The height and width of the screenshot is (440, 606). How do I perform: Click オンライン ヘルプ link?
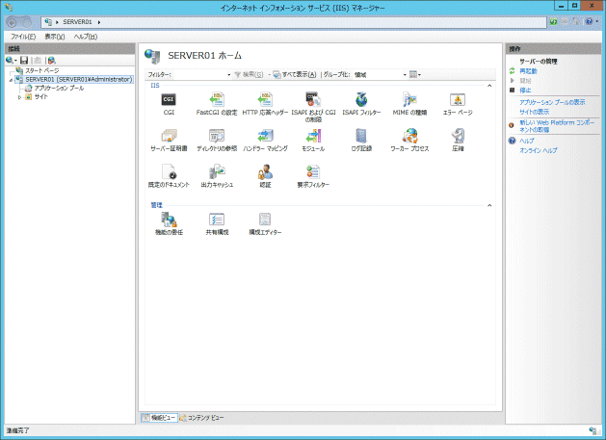[x=539, y=150]
